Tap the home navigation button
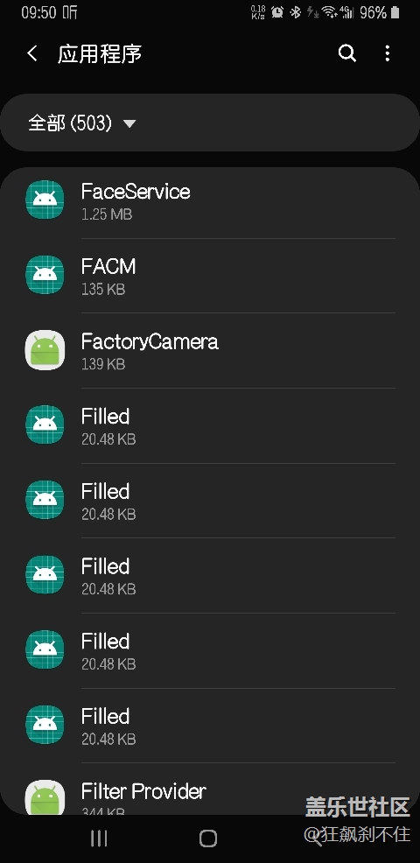420x863 pixels. click(208, 838)
